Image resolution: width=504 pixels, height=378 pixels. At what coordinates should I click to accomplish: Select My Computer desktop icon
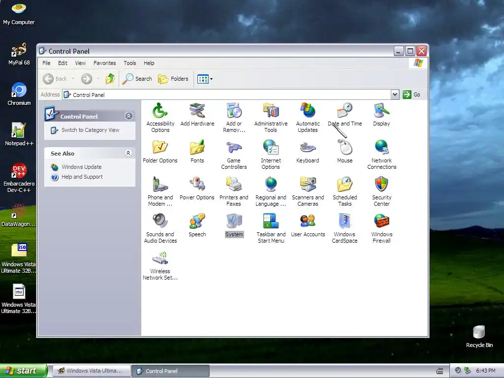pyautogui.click(x=19, y=14)
